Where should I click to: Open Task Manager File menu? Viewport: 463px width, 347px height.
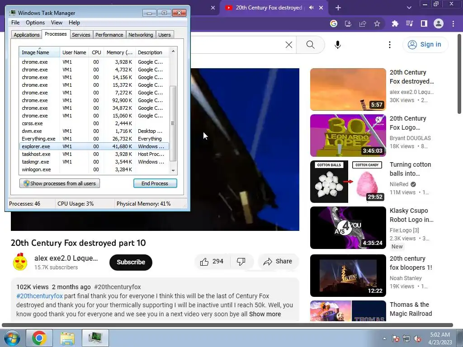[15, 23]
